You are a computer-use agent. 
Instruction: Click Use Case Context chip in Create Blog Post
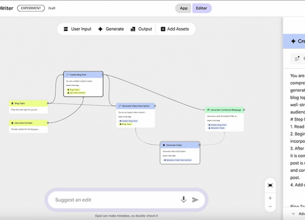point(76,92)
